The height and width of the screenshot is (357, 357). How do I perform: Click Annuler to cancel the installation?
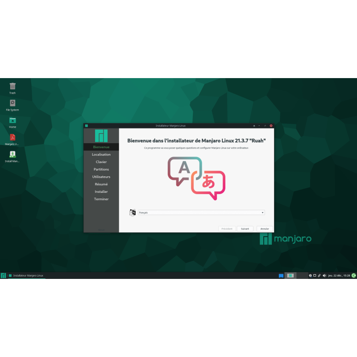pyautogui.click(x=265, y=228)
